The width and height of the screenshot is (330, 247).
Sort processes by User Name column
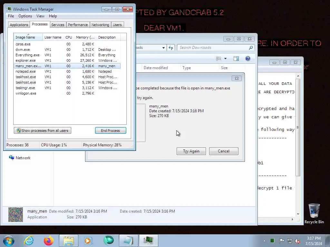tap(53, 37)
